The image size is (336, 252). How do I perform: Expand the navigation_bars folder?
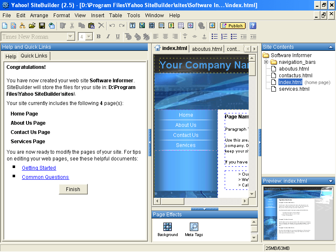[266, 62]
